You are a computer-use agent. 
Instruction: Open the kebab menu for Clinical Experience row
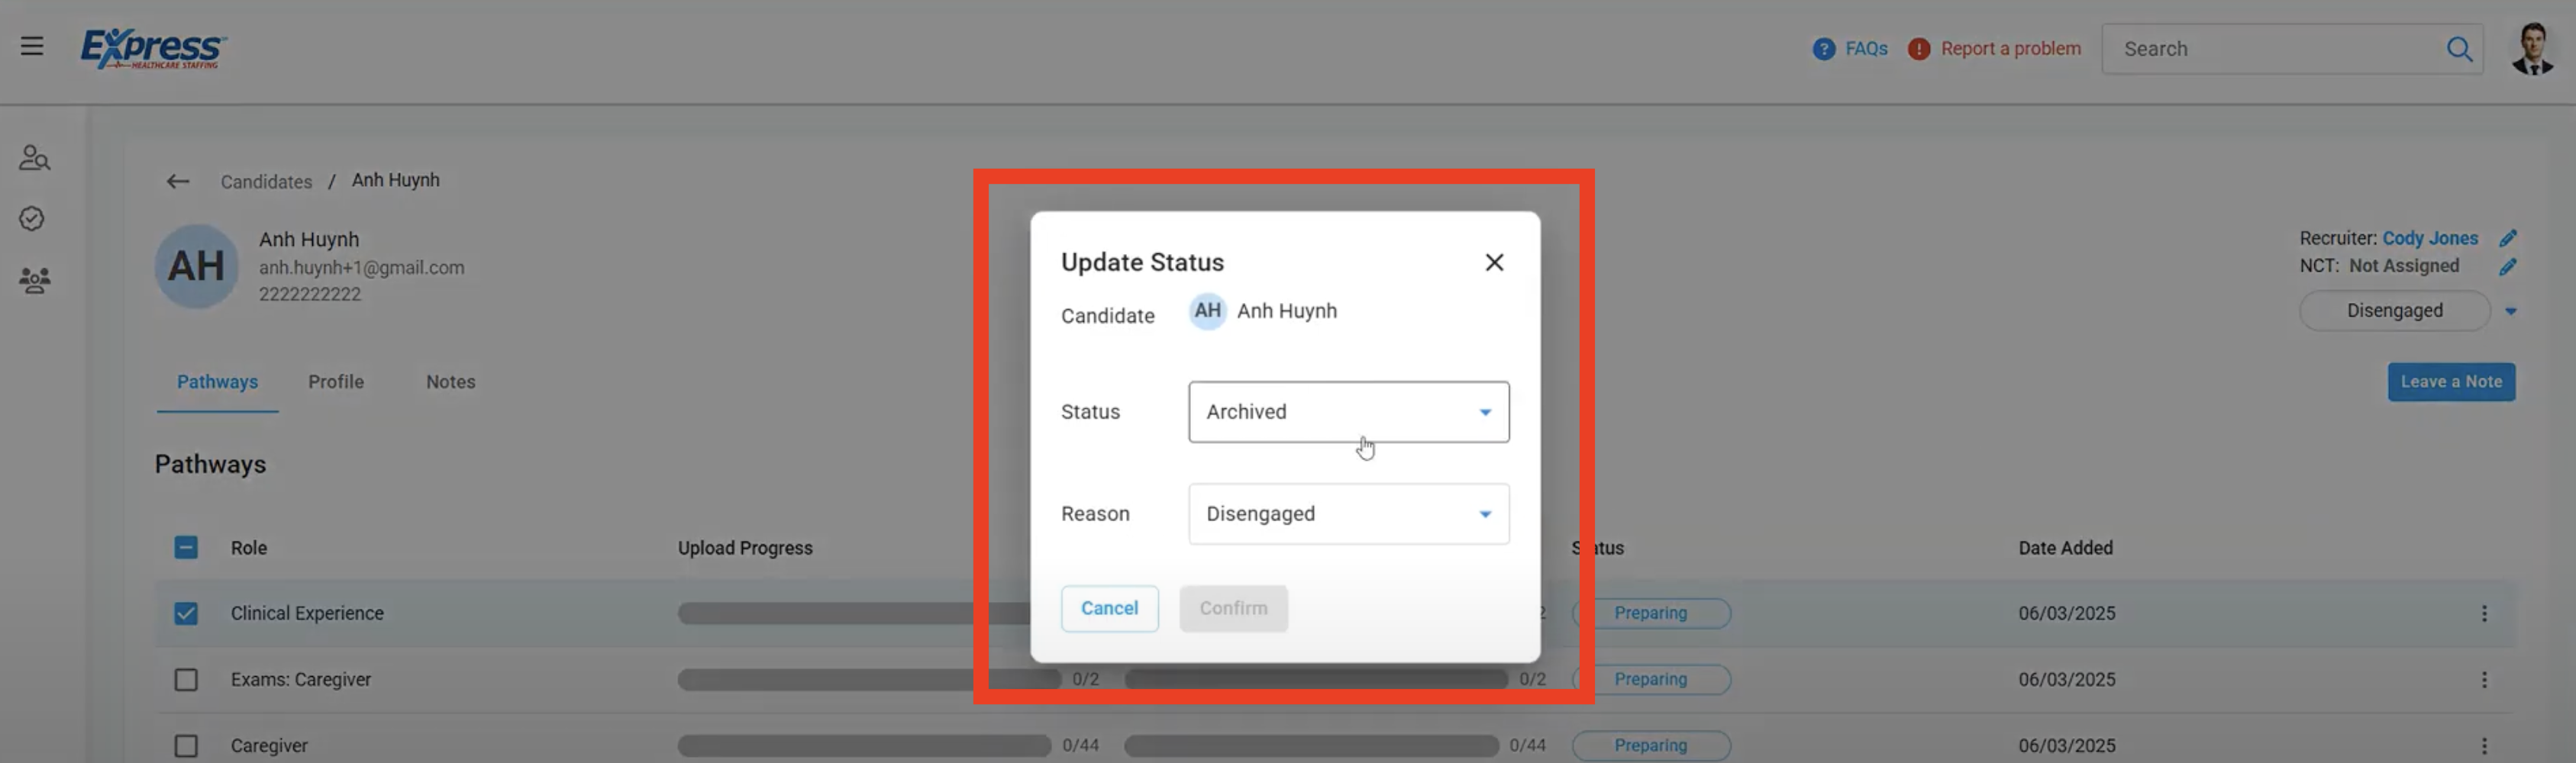tap(2486, 613)
